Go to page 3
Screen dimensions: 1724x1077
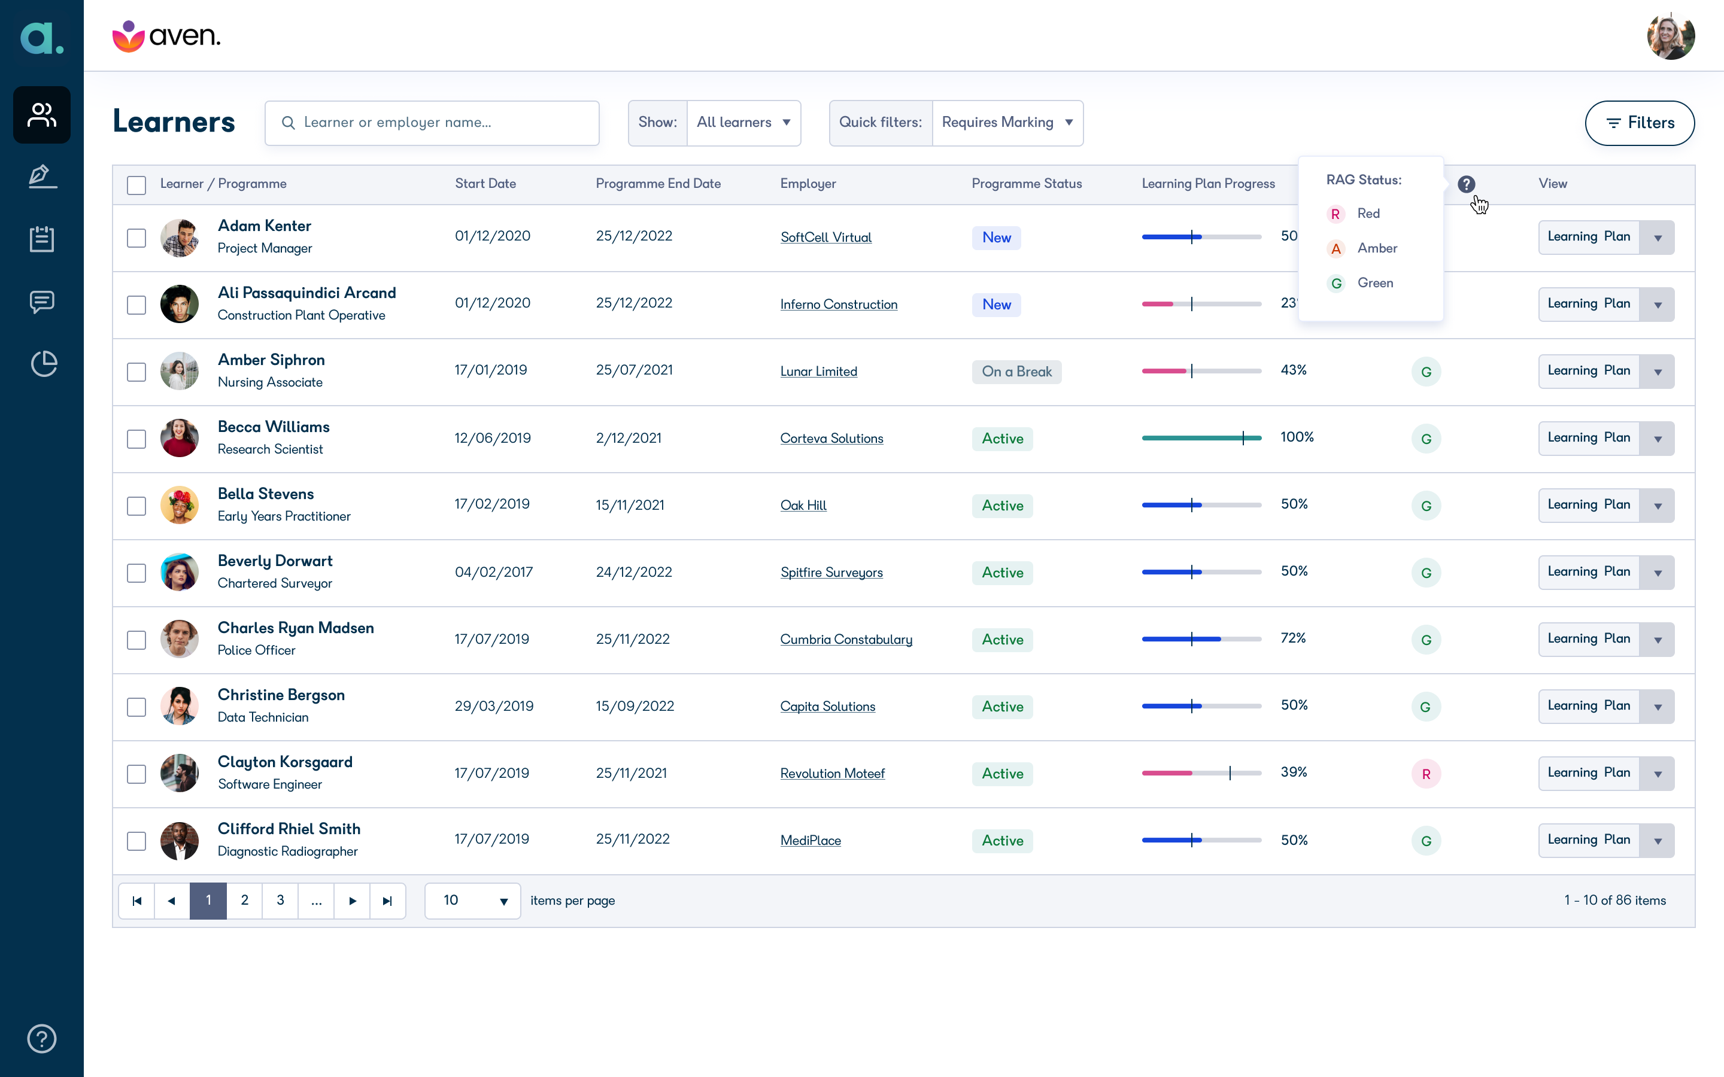[280, 901]
